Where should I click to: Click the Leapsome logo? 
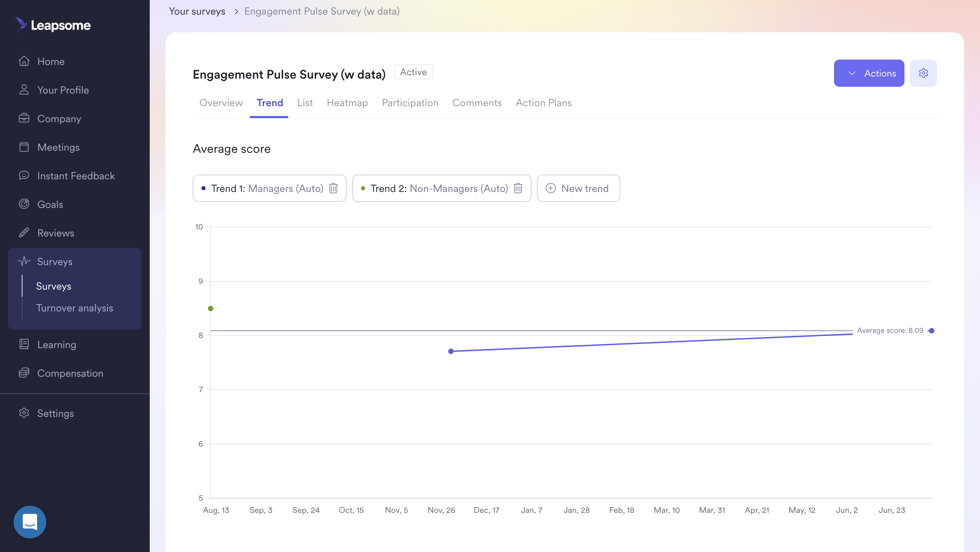(53, 25)
